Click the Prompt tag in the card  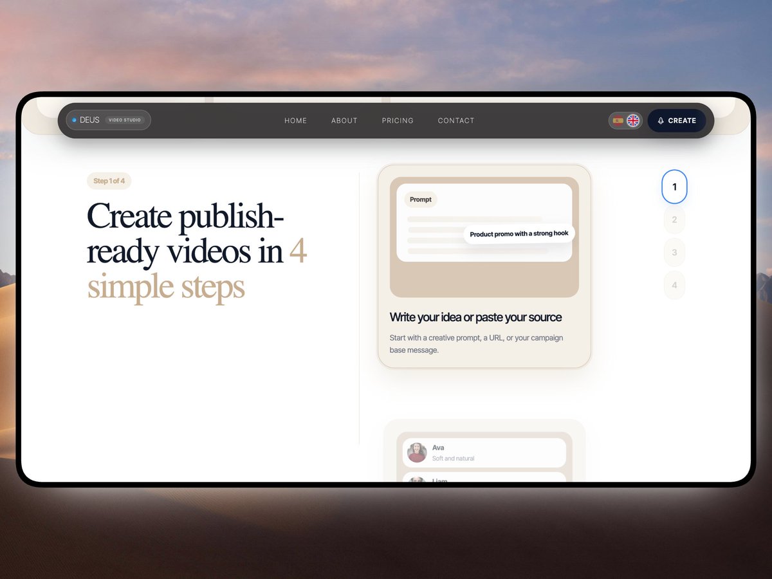coord(421,199)
